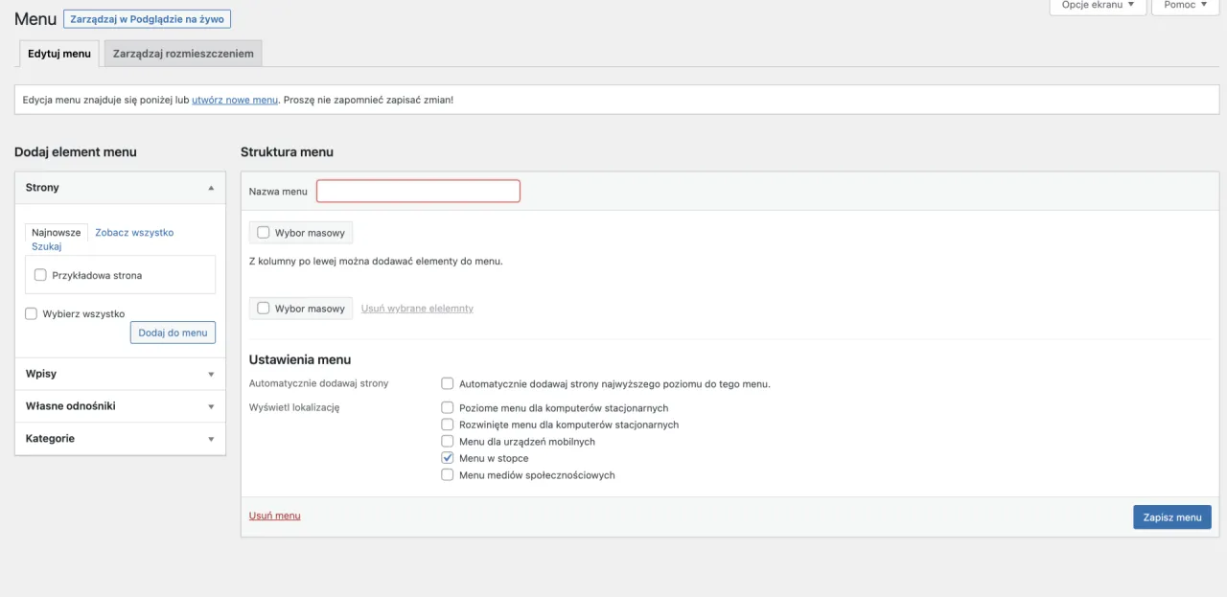Check the Przykładowa strona checkbox
This screenshot has height=597, width=1227.
(40, 275)
